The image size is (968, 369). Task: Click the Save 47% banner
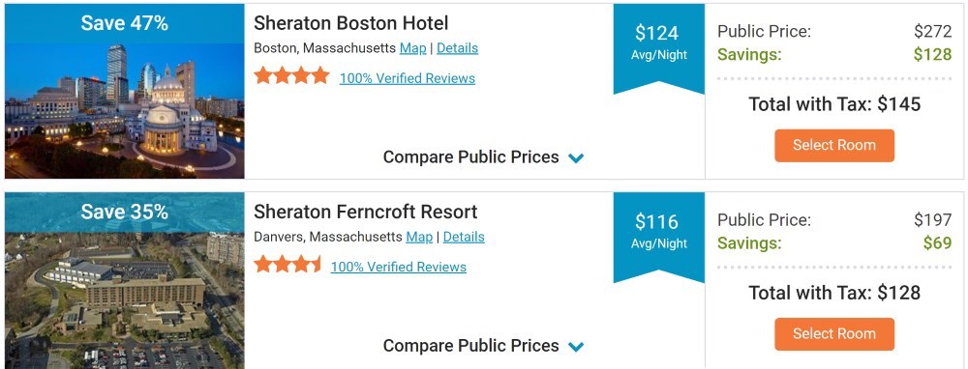[124, 23]
